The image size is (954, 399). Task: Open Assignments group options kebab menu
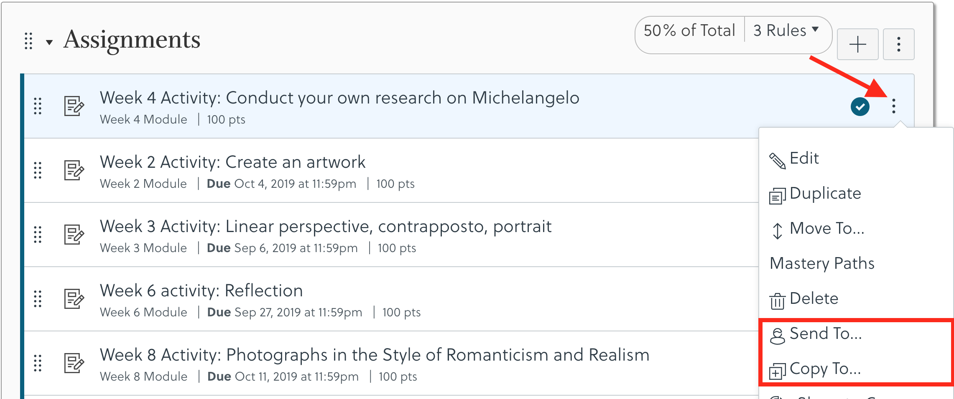(898, 44)
